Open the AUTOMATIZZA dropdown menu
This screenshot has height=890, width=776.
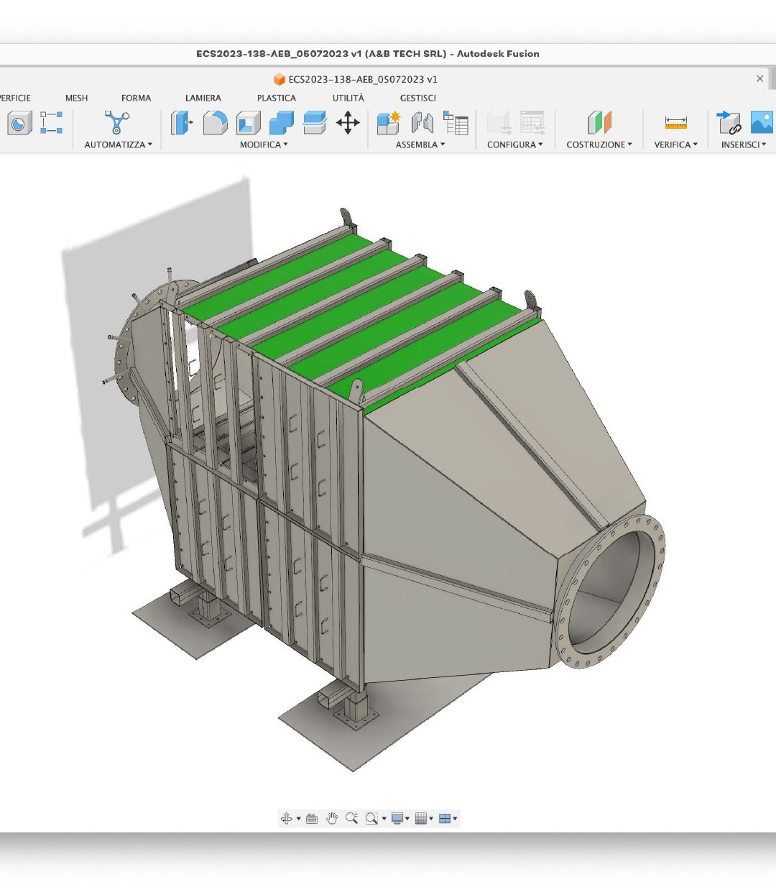pos(119,144)
